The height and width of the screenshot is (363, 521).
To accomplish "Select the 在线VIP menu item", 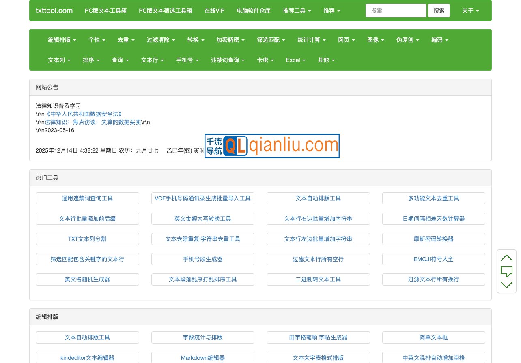I will pos(214,11).
